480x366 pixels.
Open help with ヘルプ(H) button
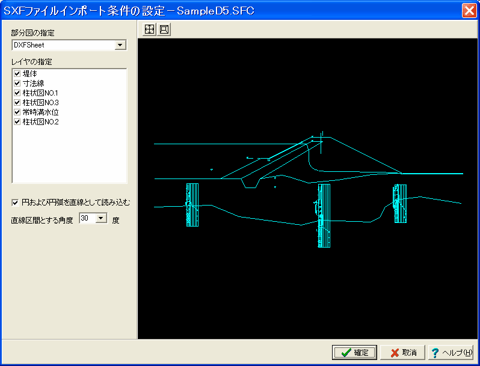coord(451,353)
